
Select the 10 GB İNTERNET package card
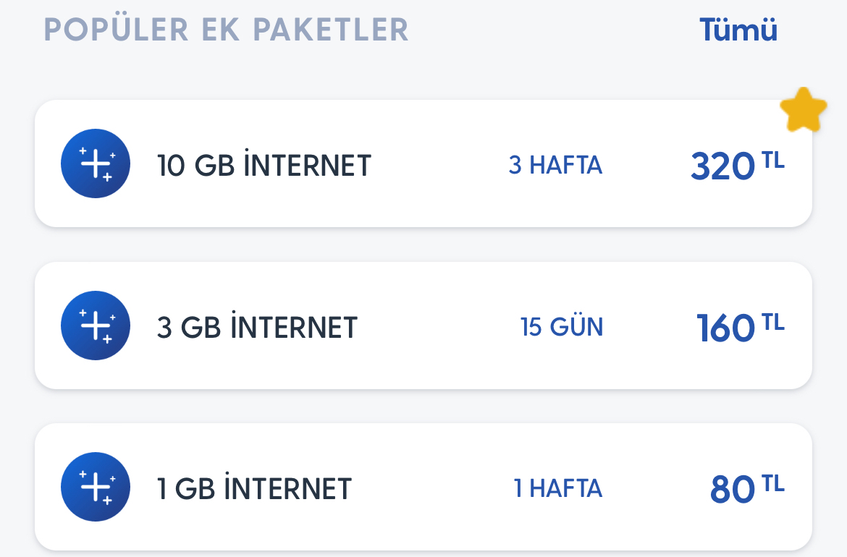click(x=423, y=163)
